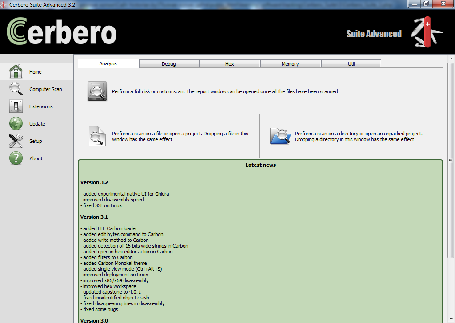Image resolution: width=455 pixels, height=323 pixels.
Task: Click the Cerbero logo in header
Action: 62,32
